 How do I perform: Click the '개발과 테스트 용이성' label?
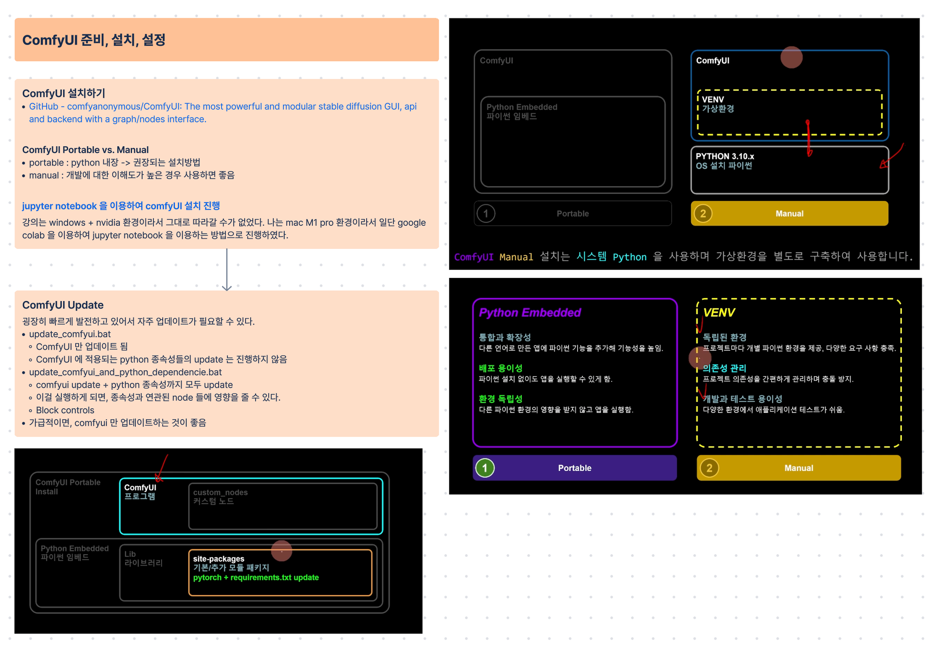(x=742, y=399)
